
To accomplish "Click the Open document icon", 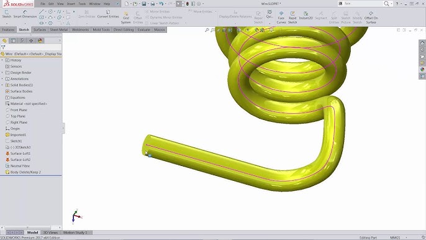I will pos(135,4).
